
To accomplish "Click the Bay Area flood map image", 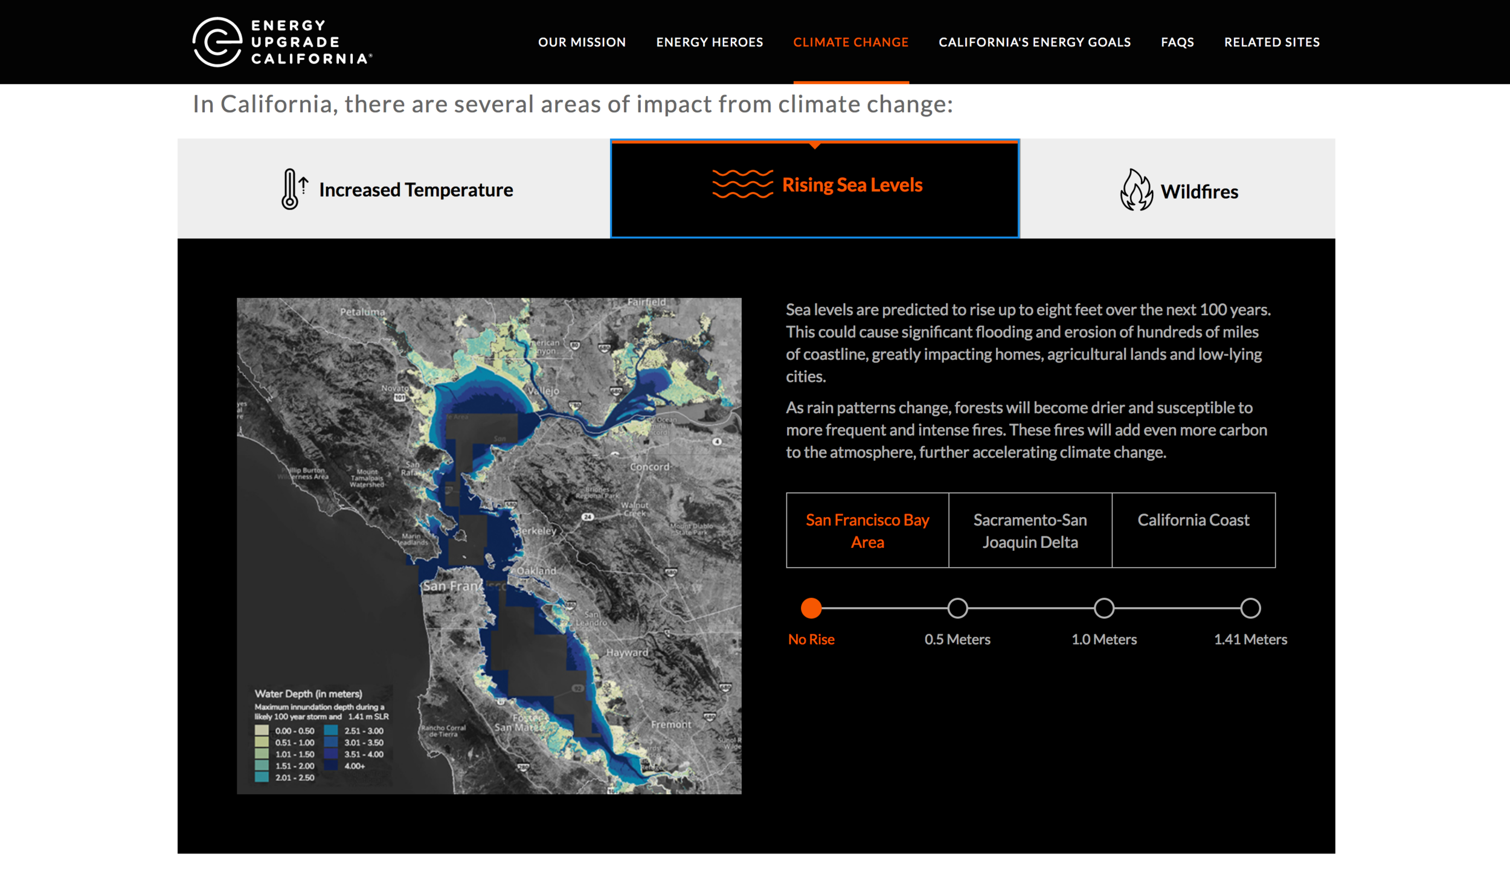I will (489, 545).
